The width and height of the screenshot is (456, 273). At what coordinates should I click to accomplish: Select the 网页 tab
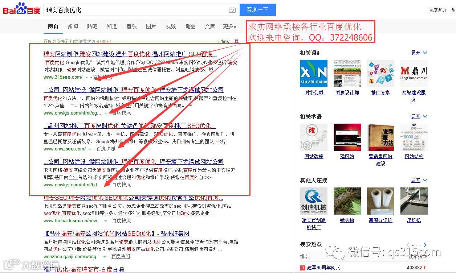pos(53,26)
